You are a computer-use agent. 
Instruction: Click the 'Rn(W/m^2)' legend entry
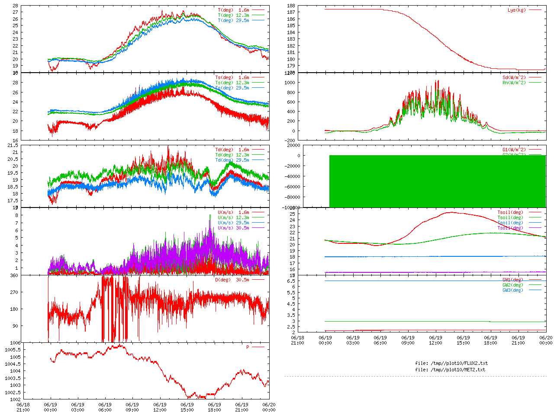(514, 83)
